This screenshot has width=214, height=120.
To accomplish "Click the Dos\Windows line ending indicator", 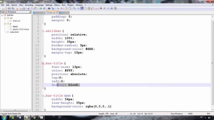I will click(177, 114).
